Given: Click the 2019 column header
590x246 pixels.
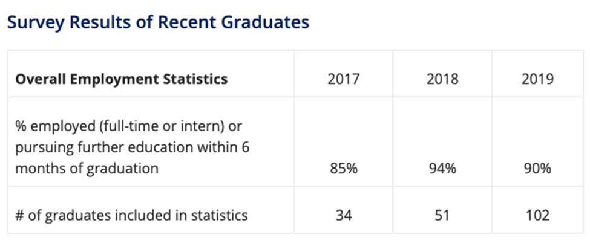Looking at the screenshot, I should tap(537, 79).
